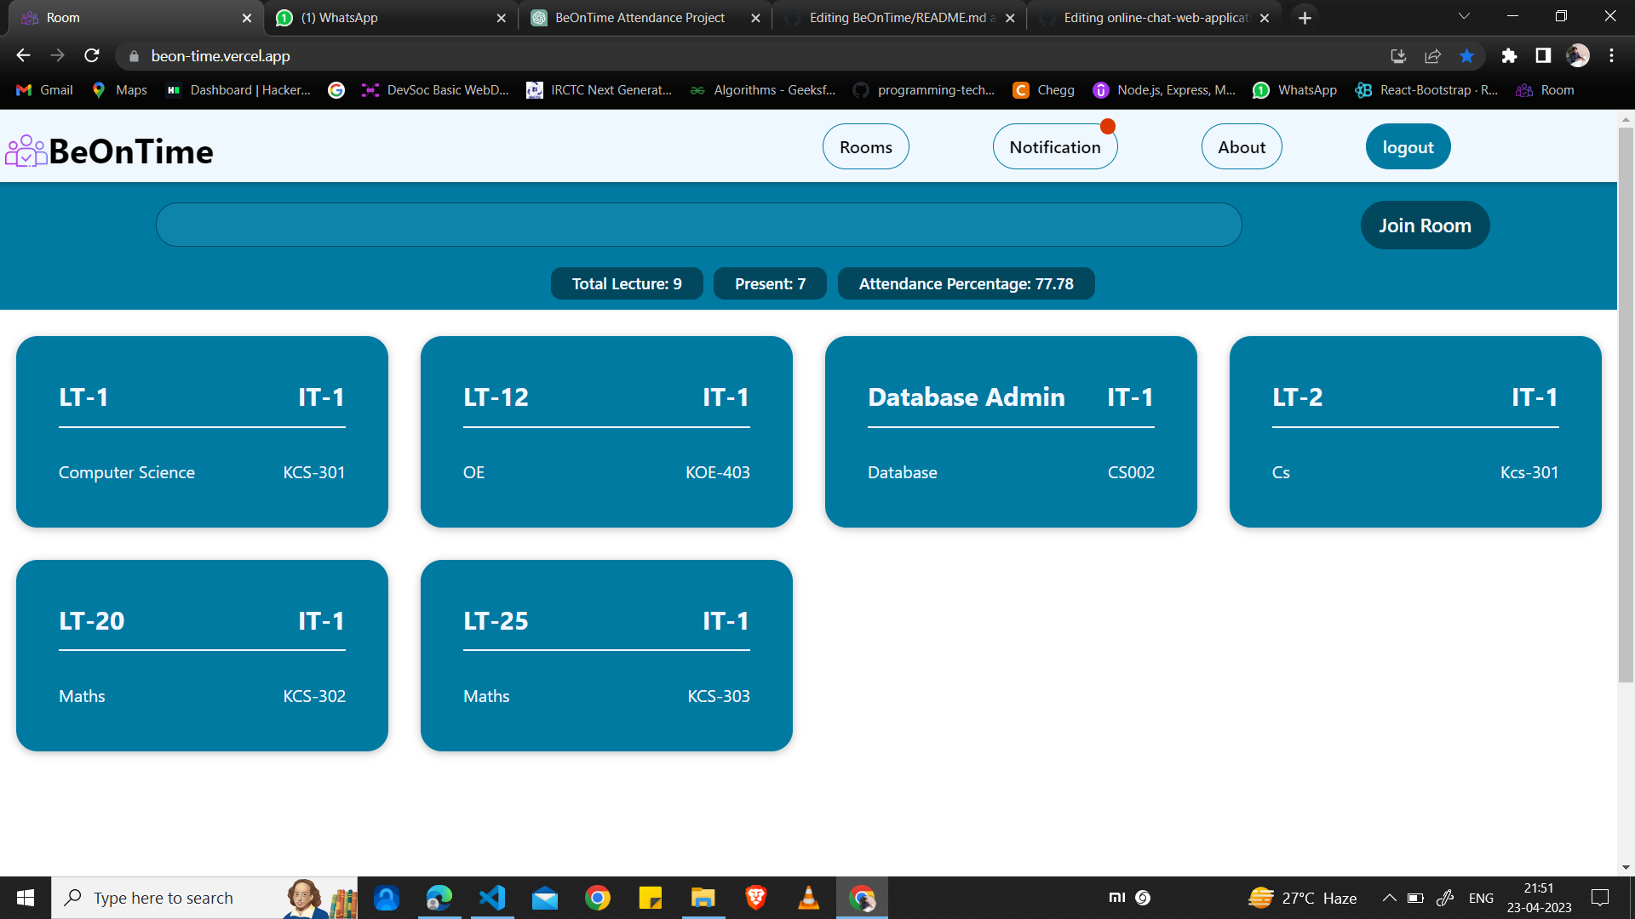Click the Chrome profile avatar icon
The height and width of the screenshot is (919, 1635).
(x=1578, y=55)
